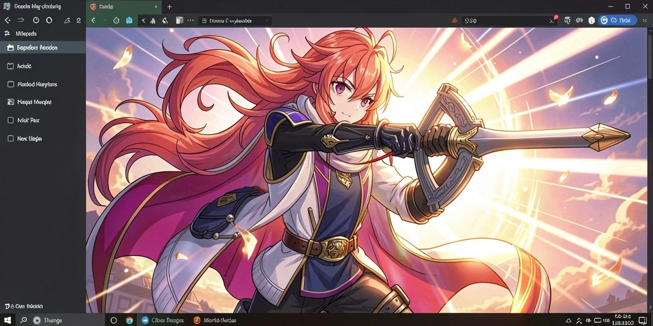Expand the system tray hidden icons chevron
Image resolution: width=653 pixels, height=326 pixels.
pyautogui.click(x=569, y=320)
